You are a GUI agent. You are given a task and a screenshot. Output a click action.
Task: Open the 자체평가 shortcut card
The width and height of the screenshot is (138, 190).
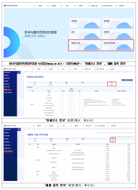pyautogui.click(x=117, y=34)
